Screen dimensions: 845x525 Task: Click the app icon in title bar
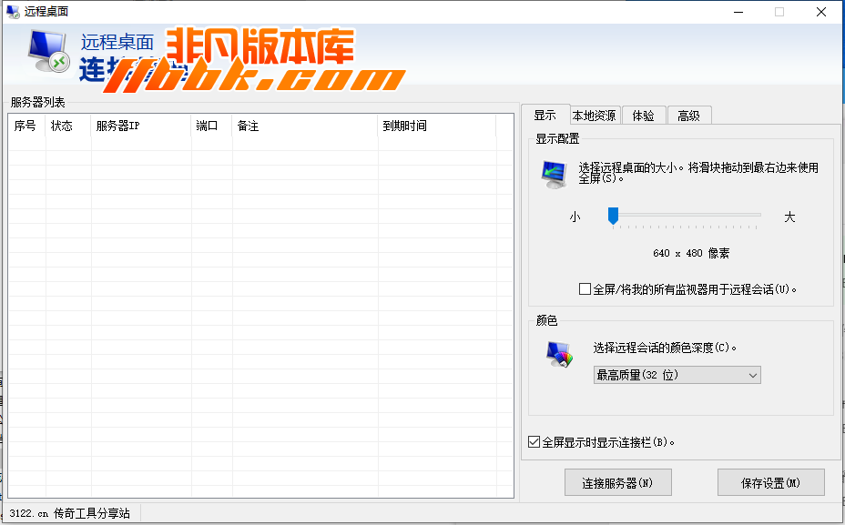point(13,12)
